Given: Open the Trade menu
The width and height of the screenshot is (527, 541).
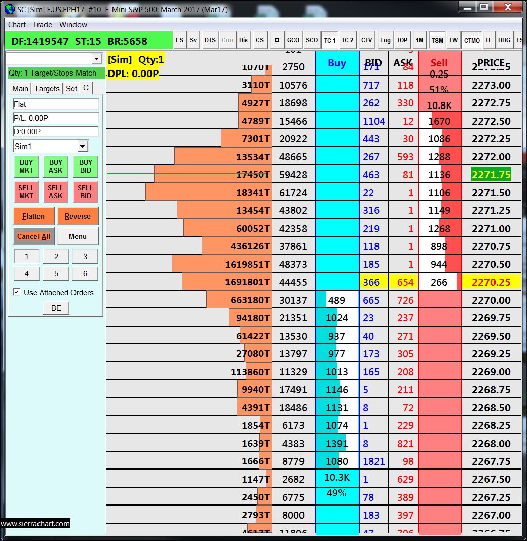Looking at the screenshot, I should click(43, 25).
